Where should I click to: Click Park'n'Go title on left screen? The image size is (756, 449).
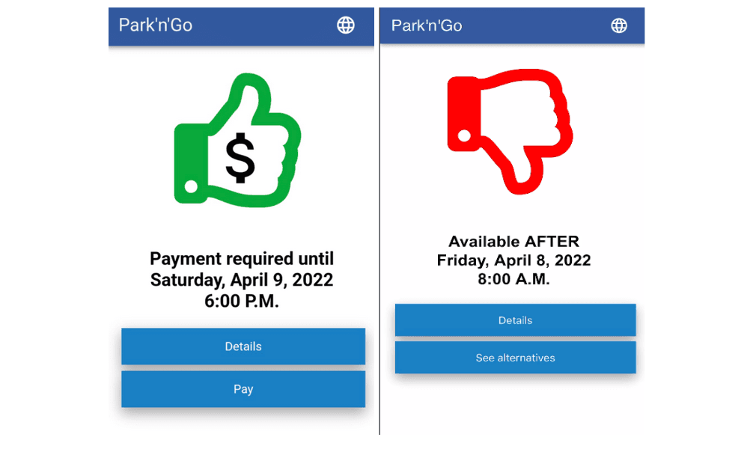coord(155,25)
